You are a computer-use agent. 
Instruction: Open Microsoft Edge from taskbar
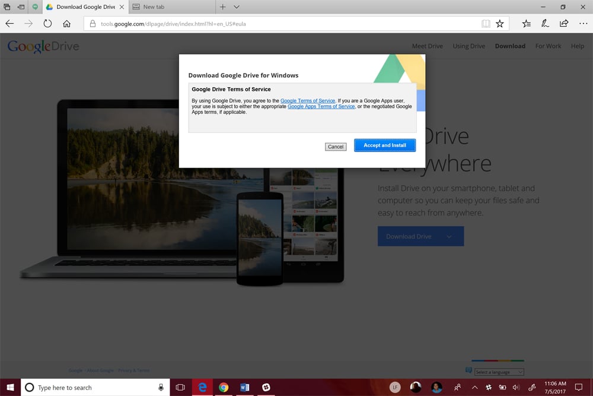pyautogui.click(x=202, y=387)
